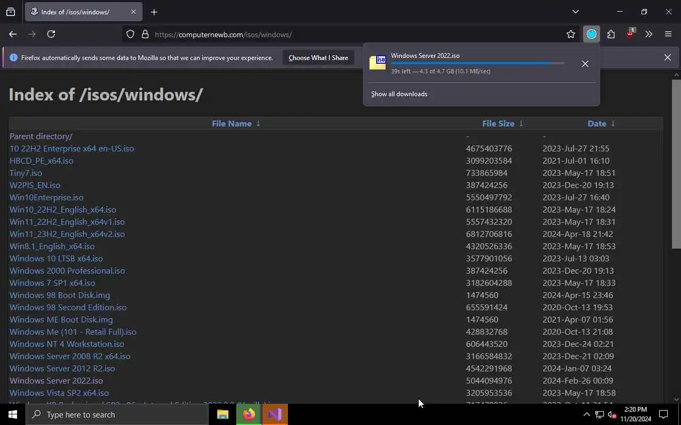Screen dimensions: 681x425
Task: Download W2PIS_EN.iso
Action: click(35, 185)
